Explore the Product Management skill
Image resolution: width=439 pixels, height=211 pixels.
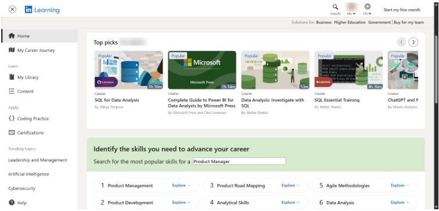181,185
